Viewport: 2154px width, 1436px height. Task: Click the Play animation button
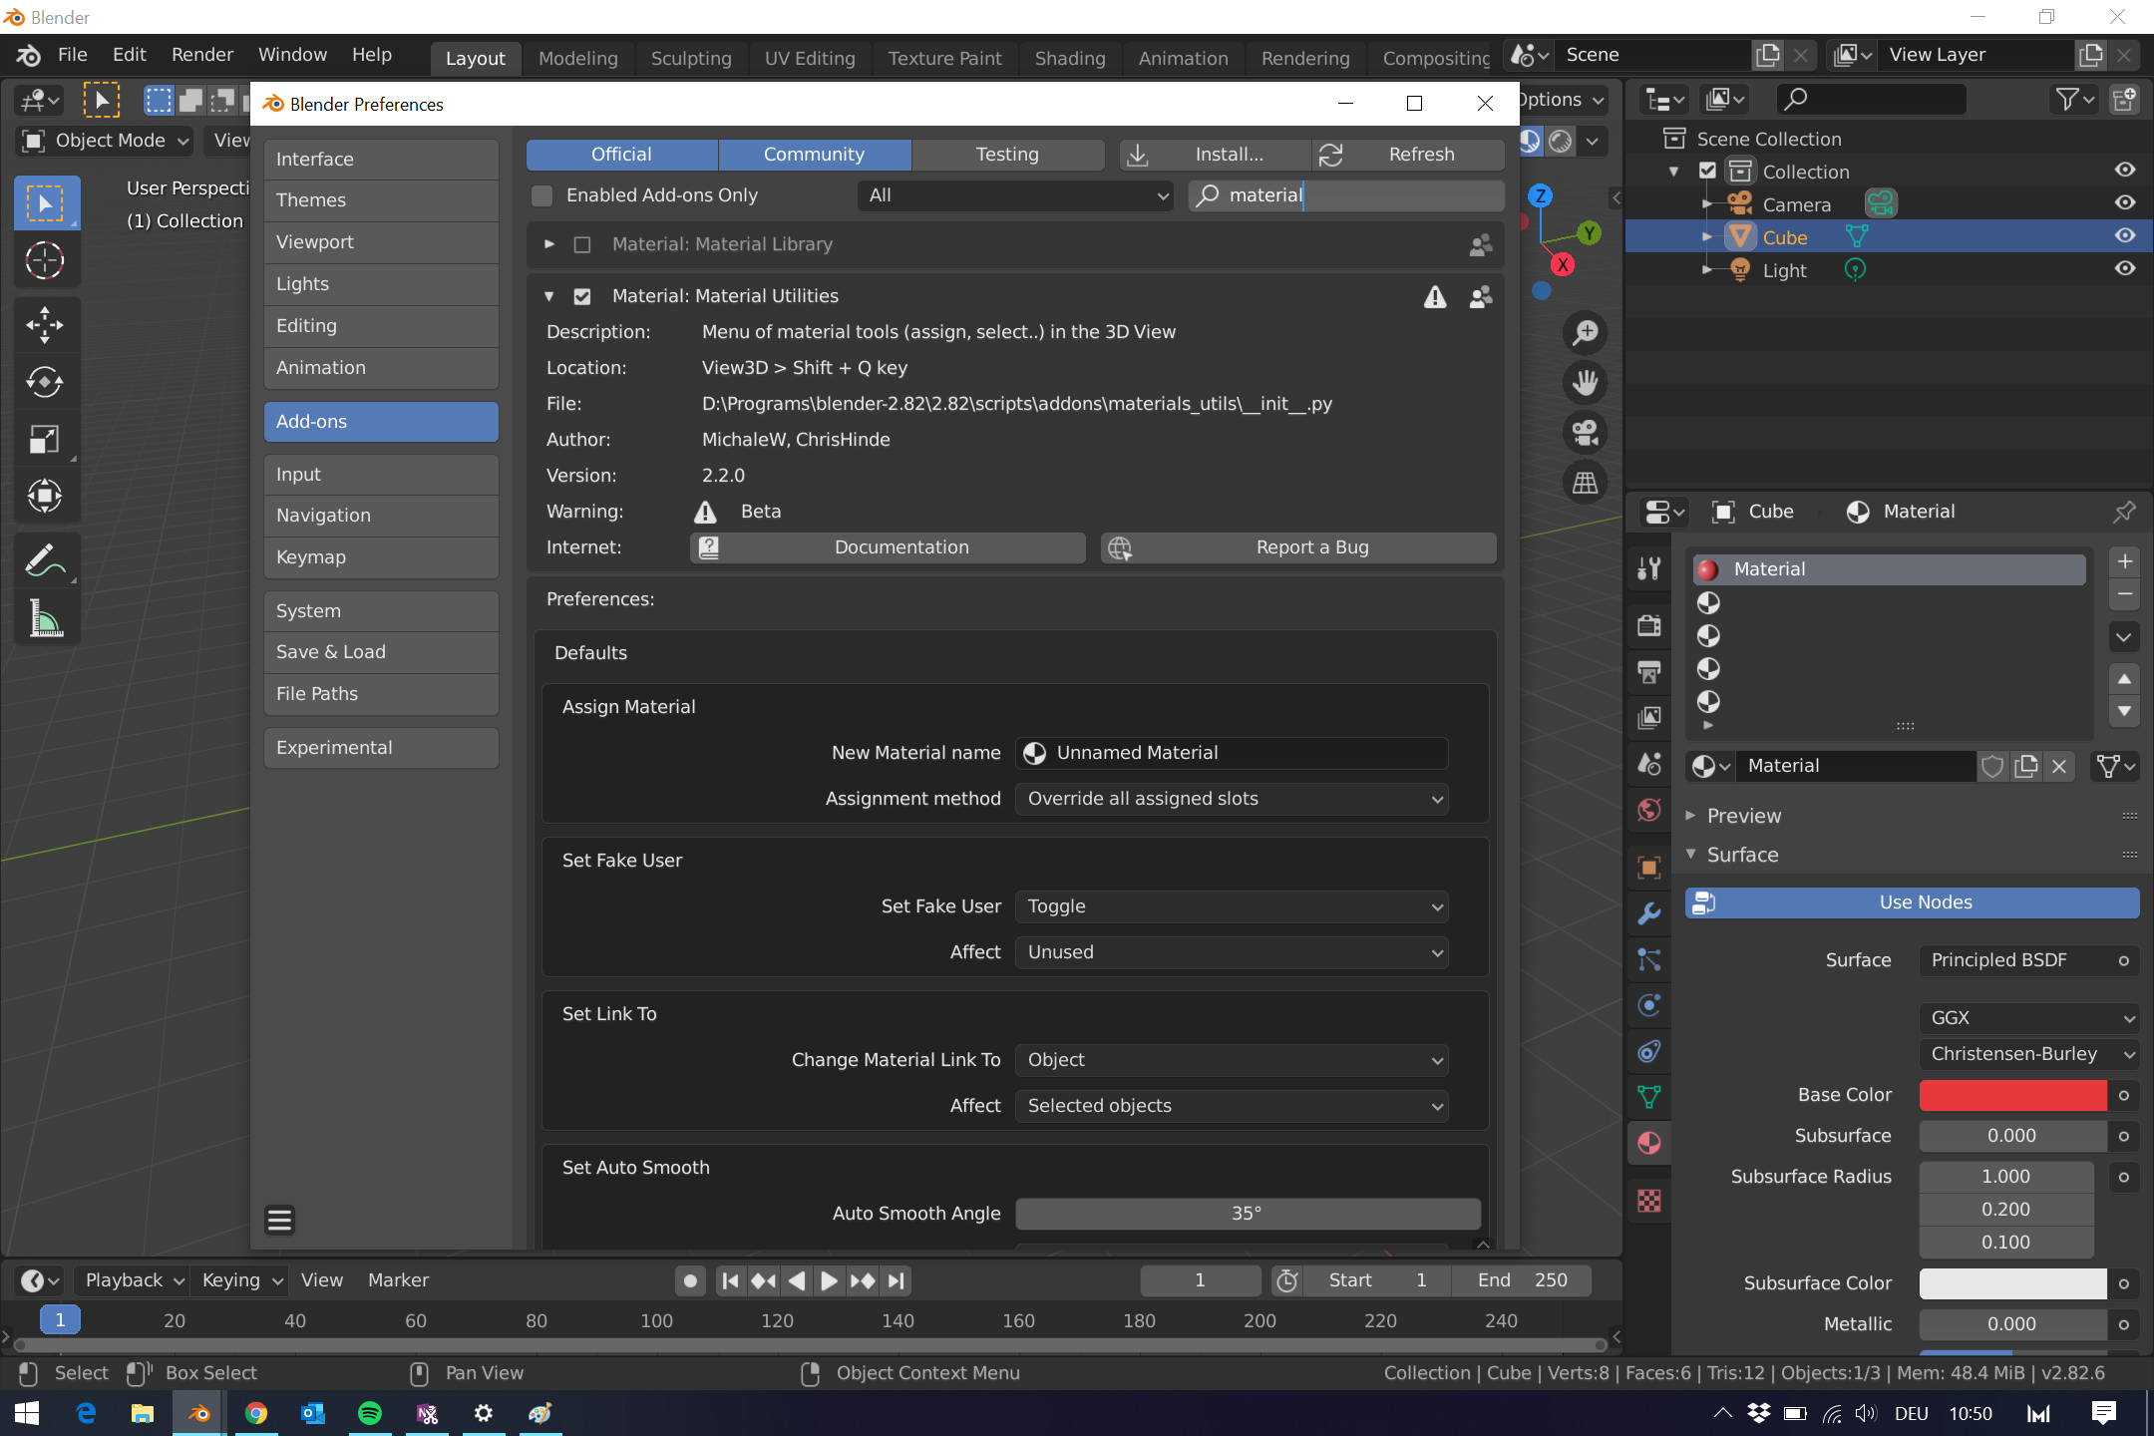829,1280
